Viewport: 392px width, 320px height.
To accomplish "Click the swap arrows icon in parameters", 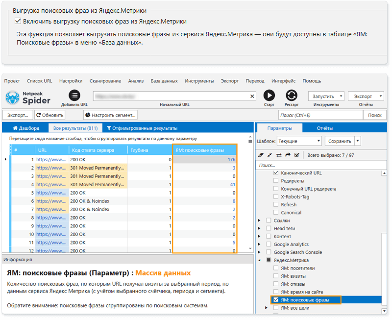I will point(279,155).
